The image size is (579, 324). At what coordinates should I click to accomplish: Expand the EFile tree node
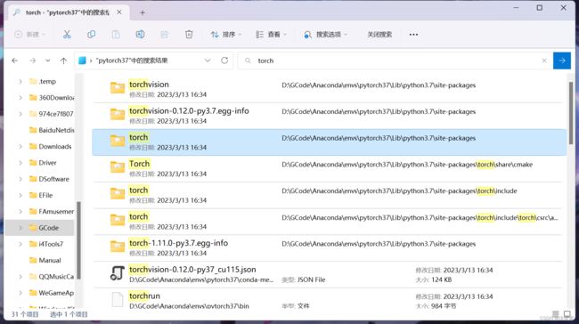tap(20, 195)
